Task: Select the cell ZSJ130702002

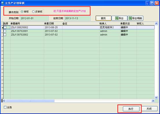Action: click(27, 35)
